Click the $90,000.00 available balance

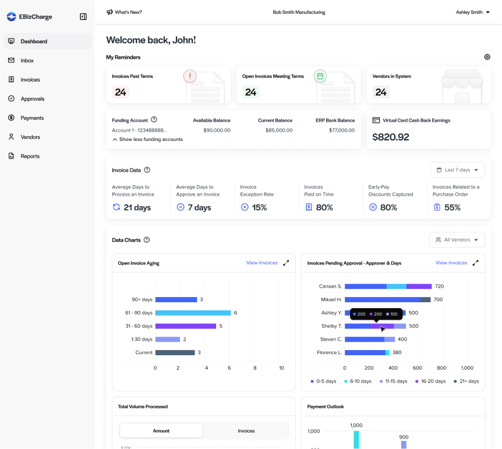pyautogui.click(x=217, y=130)
